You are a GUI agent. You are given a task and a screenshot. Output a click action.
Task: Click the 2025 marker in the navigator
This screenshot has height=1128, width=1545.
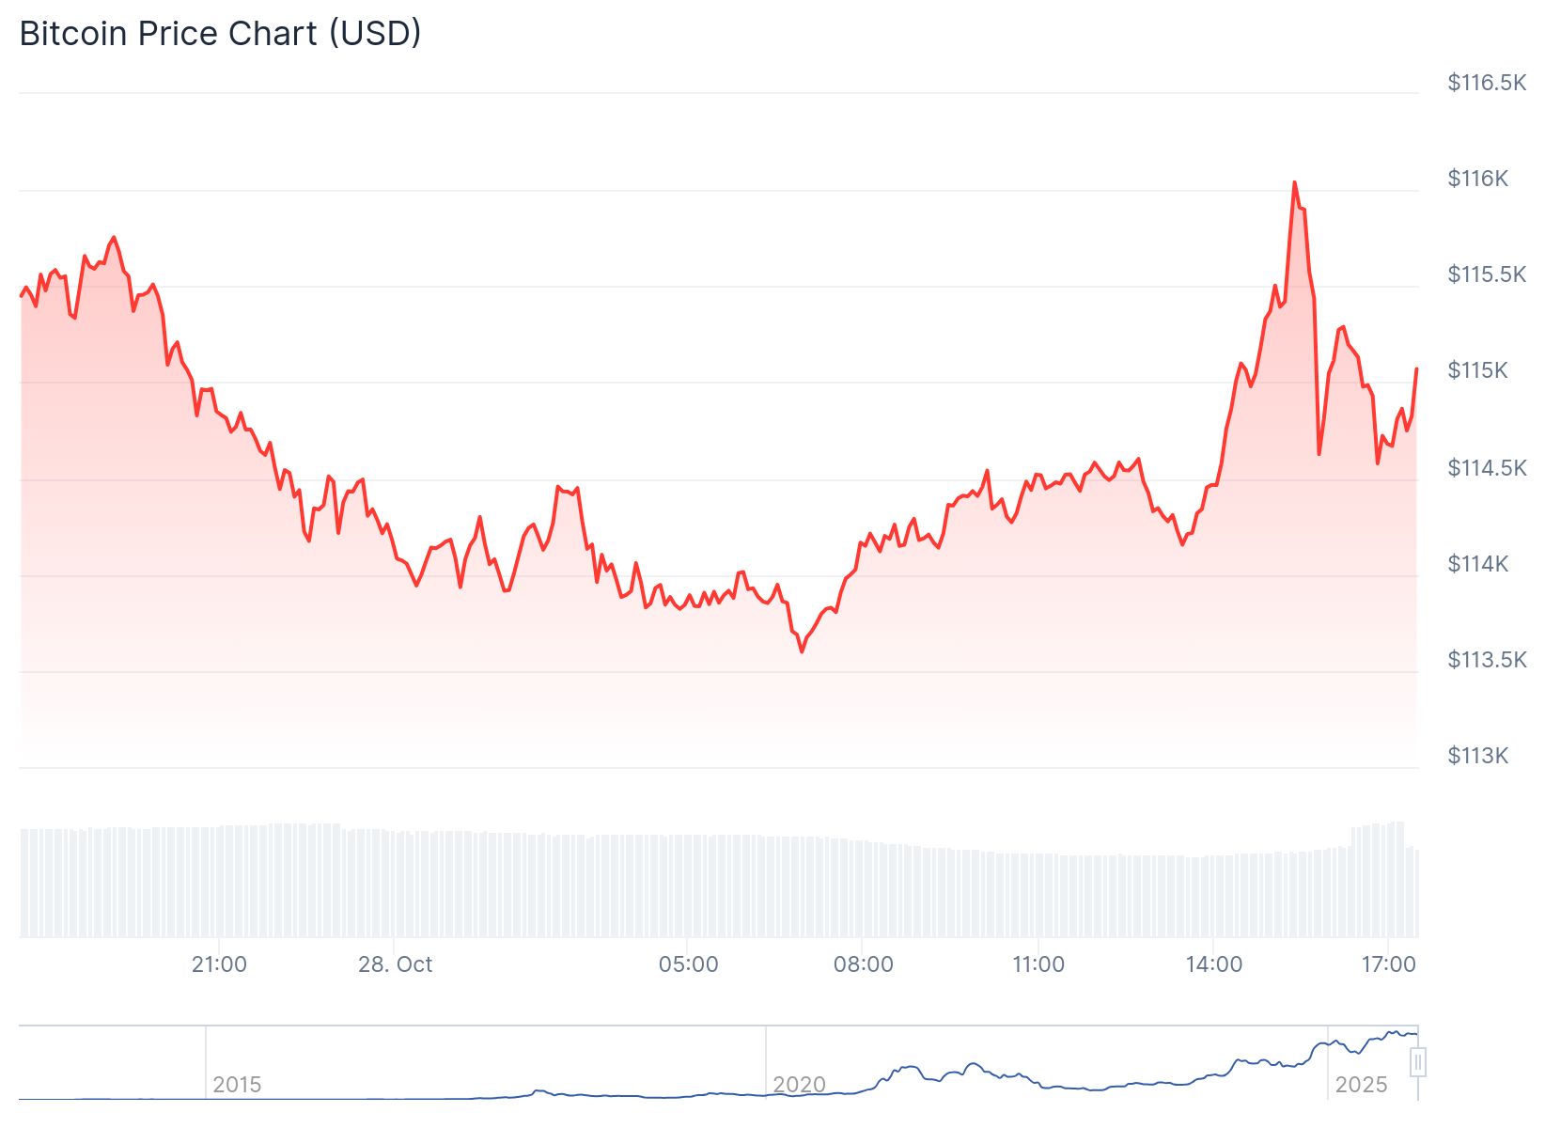pos(1361,1085)
